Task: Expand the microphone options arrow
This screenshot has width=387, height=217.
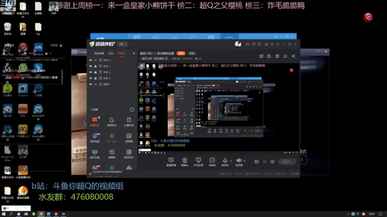Action: point(231,161)
